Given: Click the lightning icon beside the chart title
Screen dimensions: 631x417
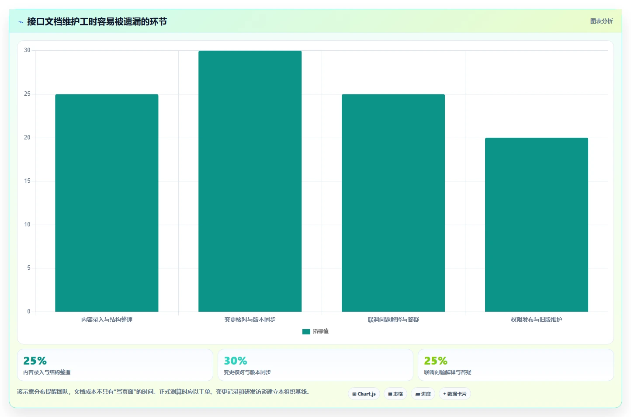Looking at the screenshot, I should pos(21,22).
